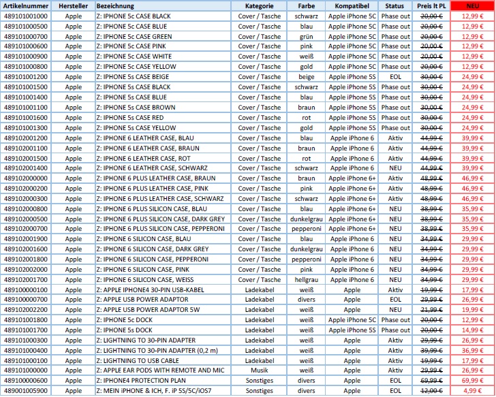Click article number 489101001400
Image resolution: width=496 pixels, height=397 pixels.
coord(26,97)
